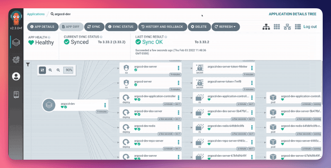
Task: Click the DELETE button
Action: coord(199,27)
